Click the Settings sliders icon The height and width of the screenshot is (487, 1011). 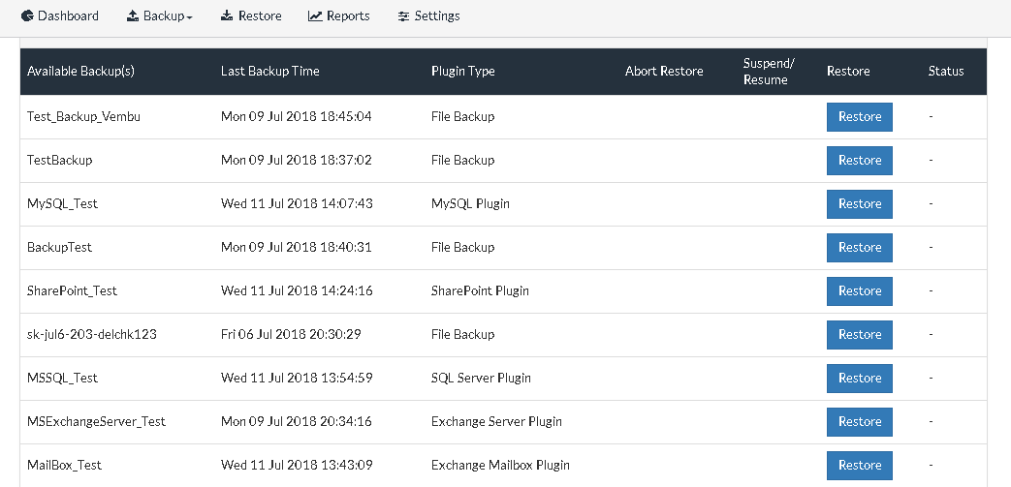pyautogui.click(x=403, y=16)
